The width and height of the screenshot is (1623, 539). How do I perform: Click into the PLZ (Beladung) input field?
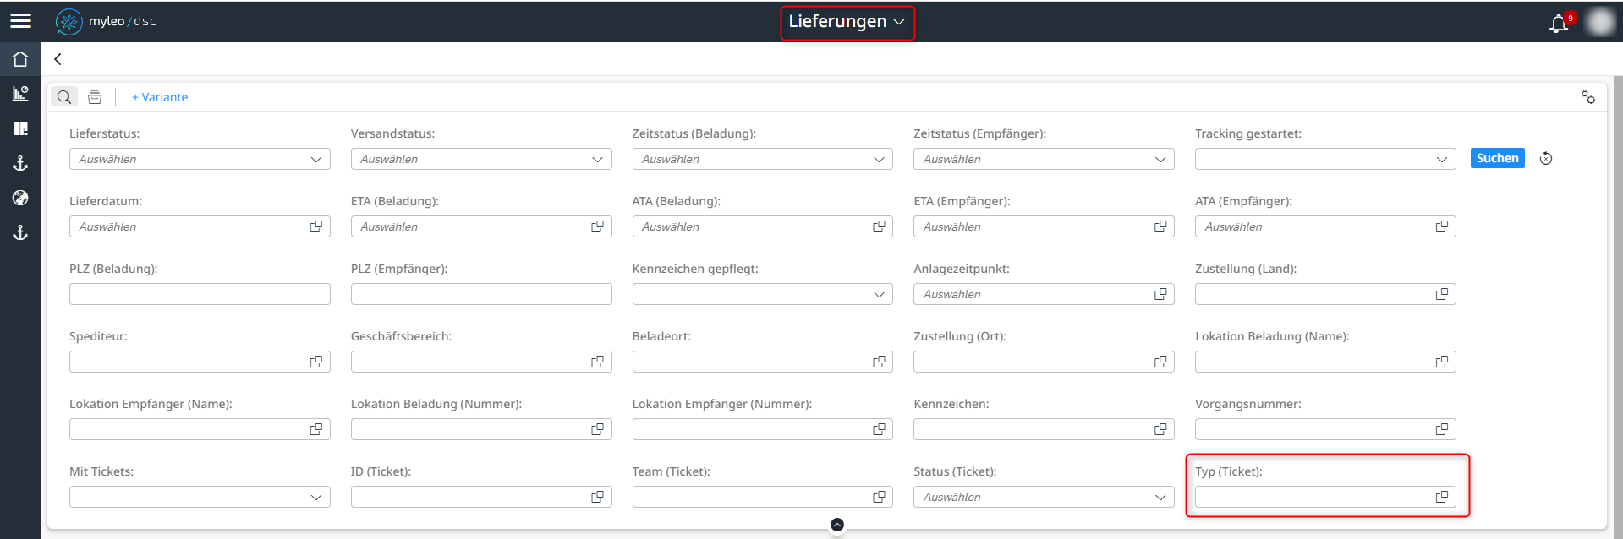tap(199, 293)
